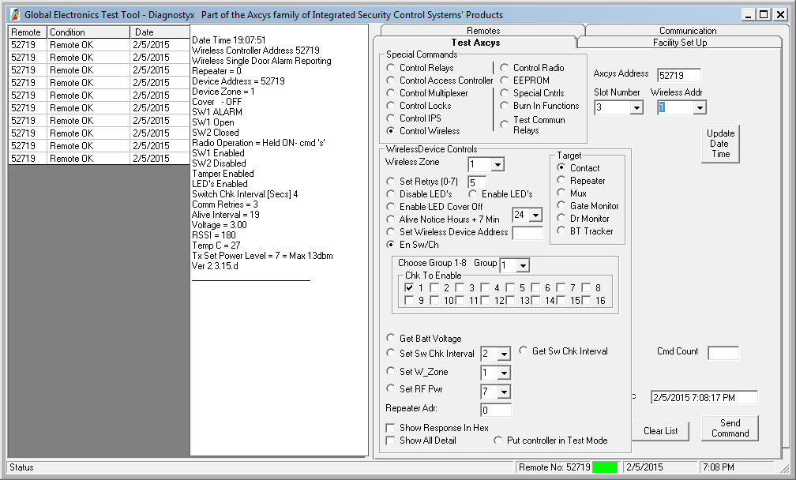The height and width of the screenshot is (480, 796).
Task: Click 'RSSI = 180' log line
Action: coord(213,235)
